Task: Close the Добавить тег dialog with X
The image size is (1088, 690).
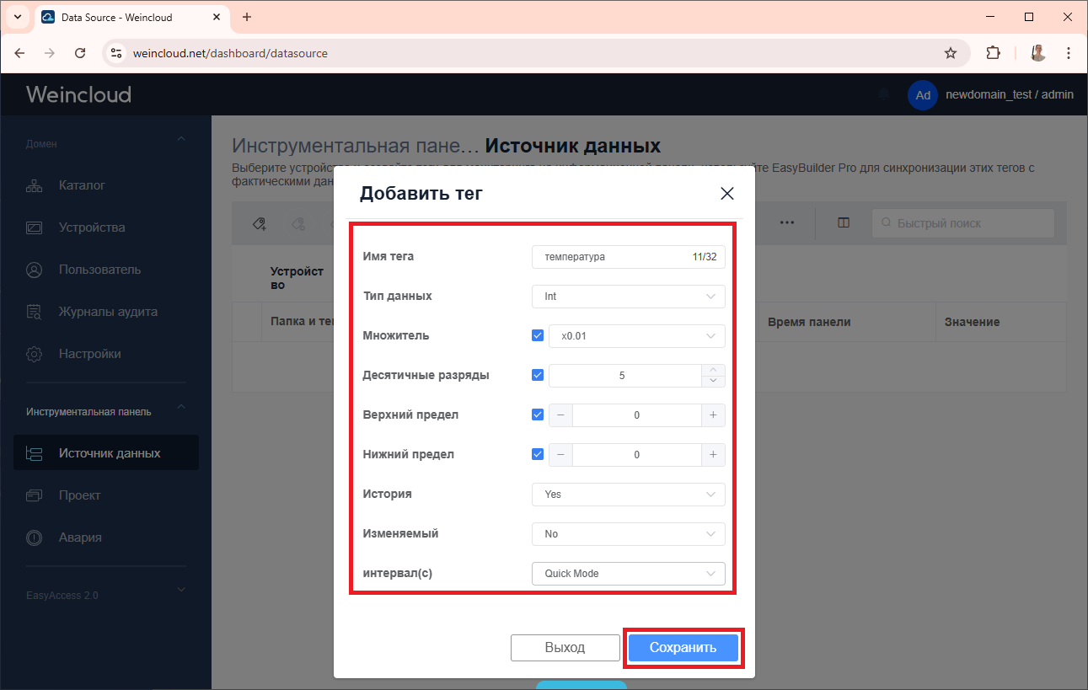Action: point(727,194)
